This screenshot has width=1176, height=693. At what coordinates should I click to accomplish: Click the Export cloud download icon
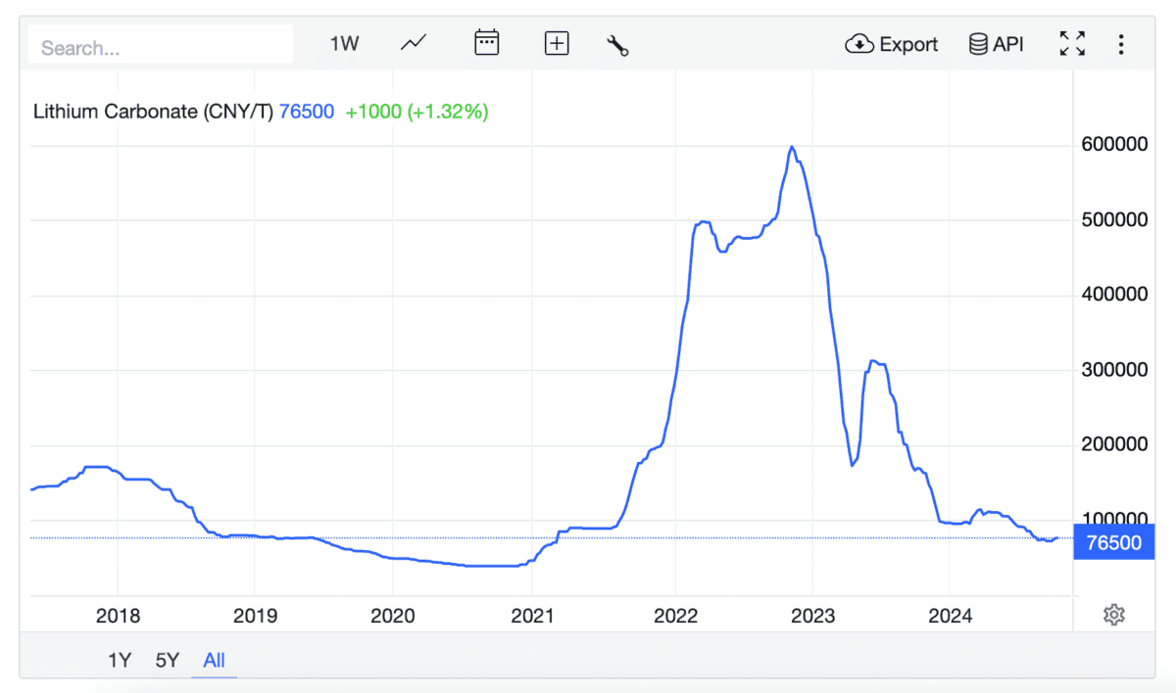point(859,44)
